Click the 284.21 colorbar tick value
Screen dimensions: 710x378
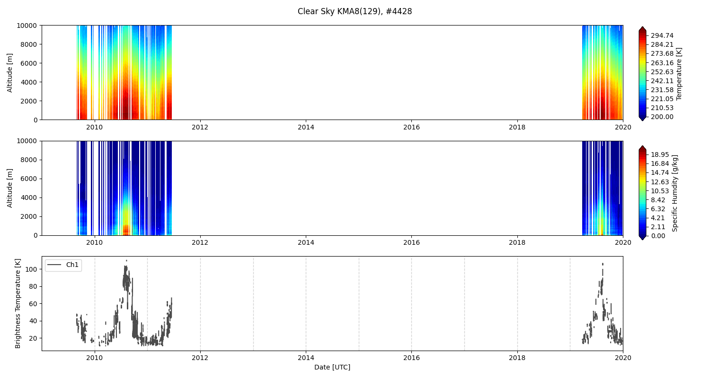tap(662, 44)
